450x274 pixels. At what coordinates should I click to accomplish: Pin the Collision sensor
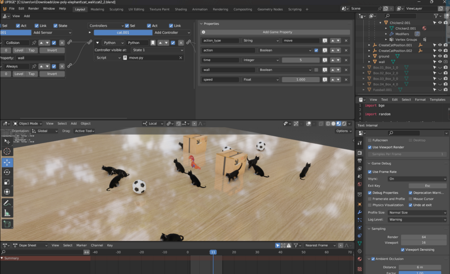(34, 43)
